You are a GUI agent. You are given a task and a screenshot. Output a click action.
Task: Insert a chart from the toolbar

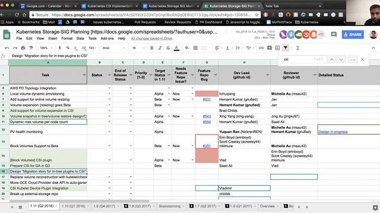[x=277, y=48]
